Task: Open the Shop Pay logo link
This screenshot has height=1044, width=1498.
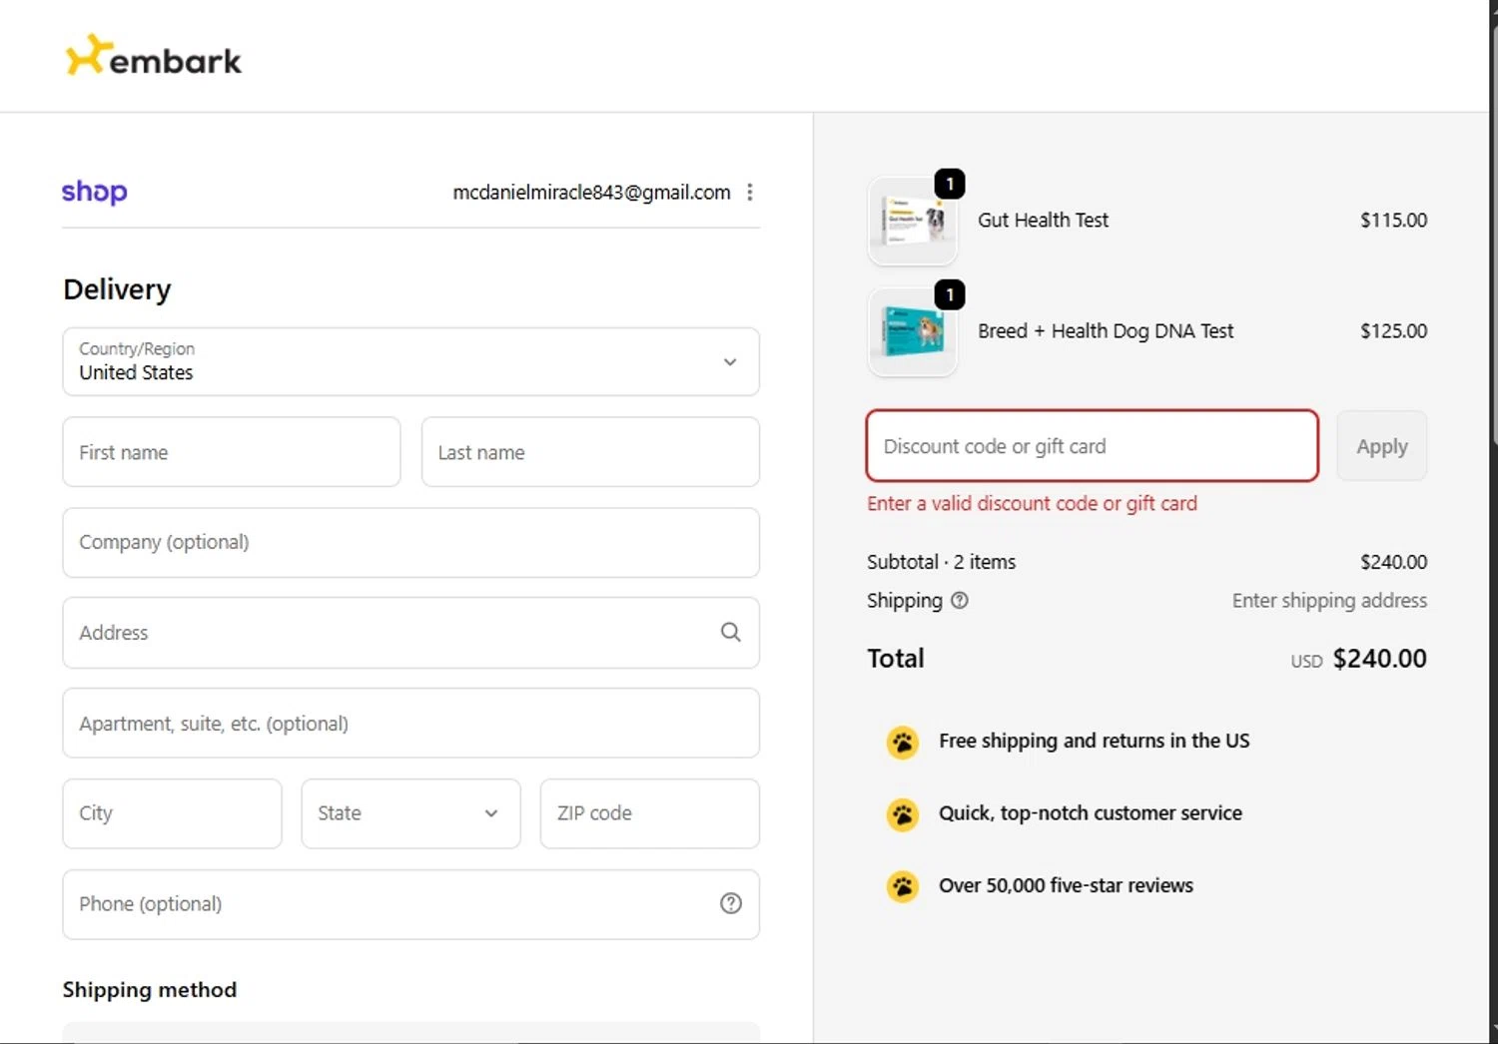Action: pos(95,192)
